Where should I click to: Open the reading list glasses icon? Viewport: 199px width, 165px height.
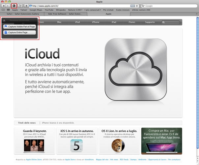tap(3, 10)
